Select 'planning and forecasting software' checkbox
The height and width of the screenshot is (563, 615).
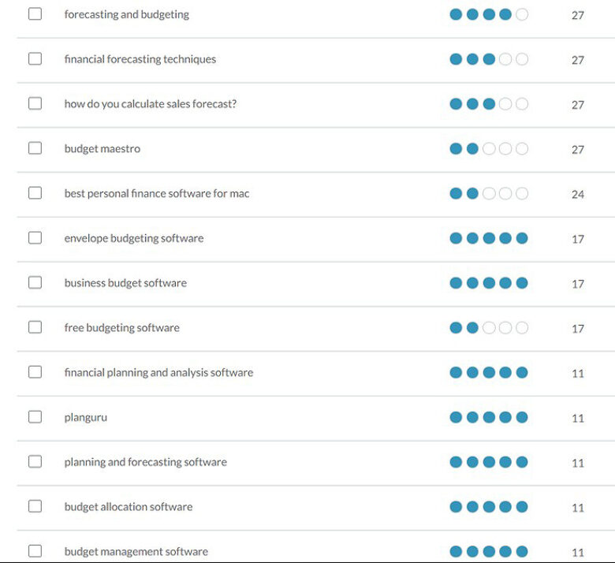point(35,461)
